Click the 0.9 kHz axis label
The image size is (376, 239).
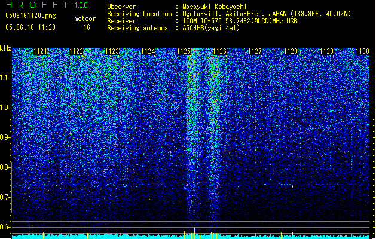click(5, 137)
